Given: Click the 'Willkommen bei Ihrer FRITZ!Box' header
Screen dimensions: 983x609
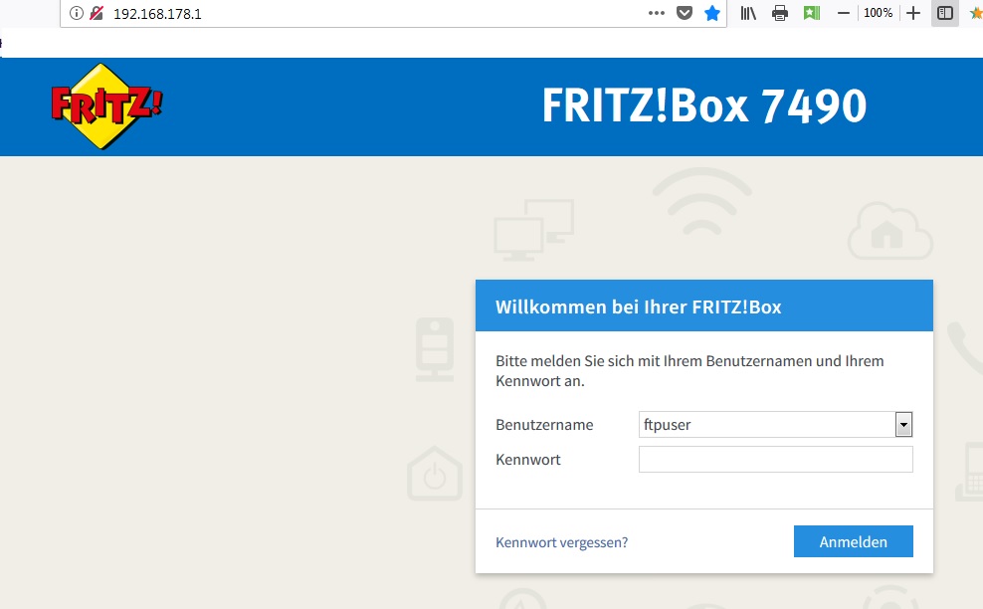Looking at the screenshot, I should point(704,306).
